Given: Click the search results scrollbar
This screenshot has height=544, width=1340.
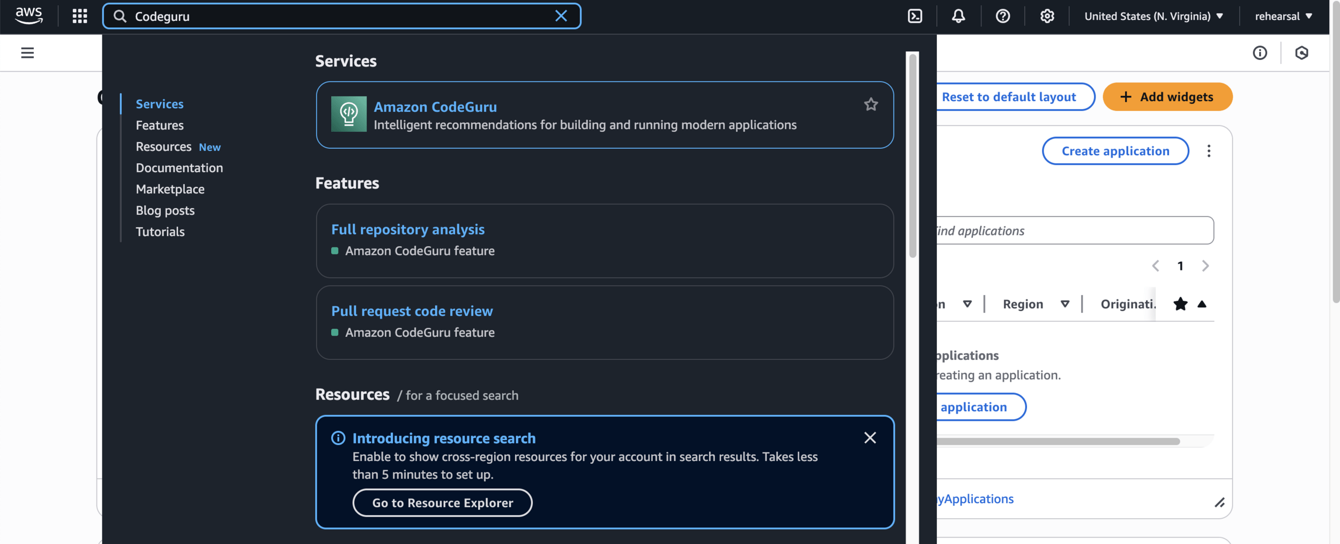Looking at the screenshot, I should 912,156.
